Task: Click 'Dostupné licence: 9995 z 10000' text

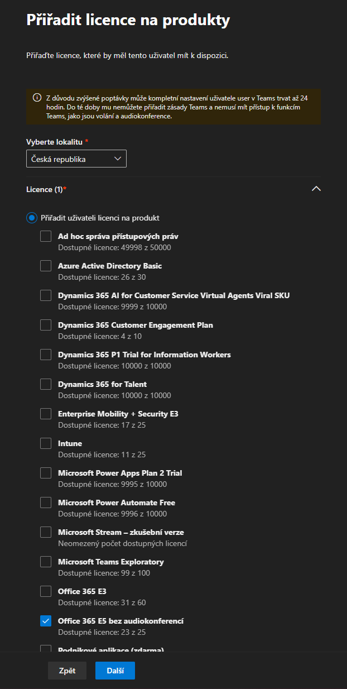Action: coord(112,484)
